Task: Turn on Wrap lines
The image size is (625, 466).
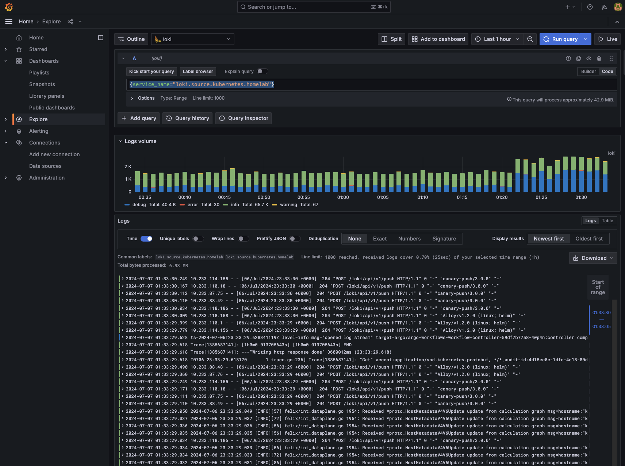Action: tap(243, 238)
